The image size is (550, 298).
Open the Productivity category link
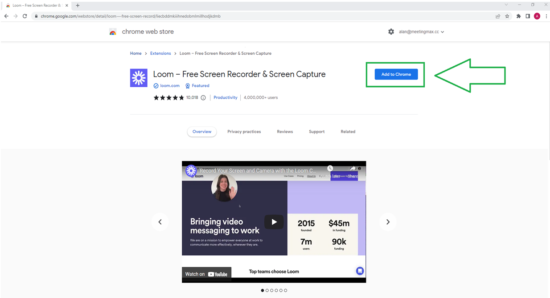226,97
